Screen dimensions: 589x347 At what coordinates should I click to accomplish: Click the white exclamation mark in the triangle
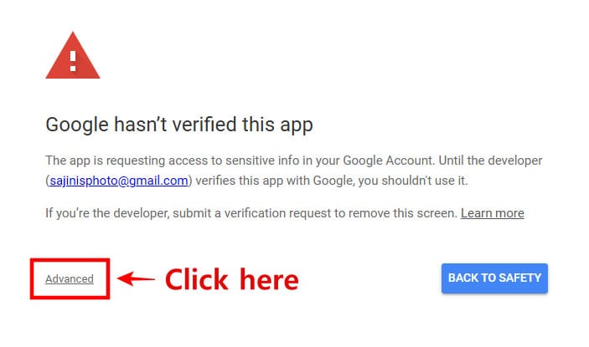point(73,59)
